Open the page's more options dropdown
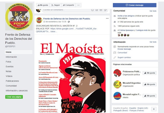164x113 pixels. click(78, 5)
